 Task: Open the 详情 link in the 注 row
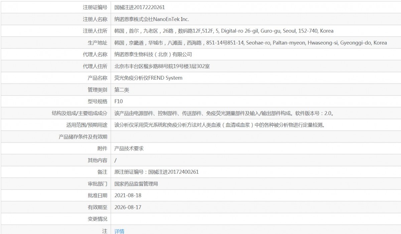coord(119,231)
